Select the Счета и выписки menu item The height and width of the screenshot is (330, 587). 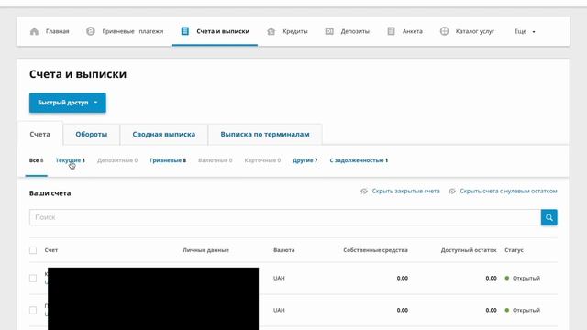[223, 31]
